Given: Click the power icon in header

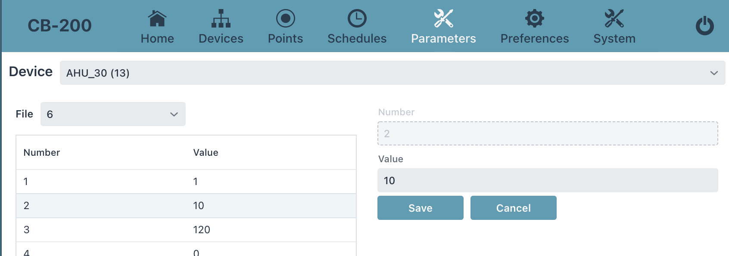Looking at the screenshot, I should 705,26.
